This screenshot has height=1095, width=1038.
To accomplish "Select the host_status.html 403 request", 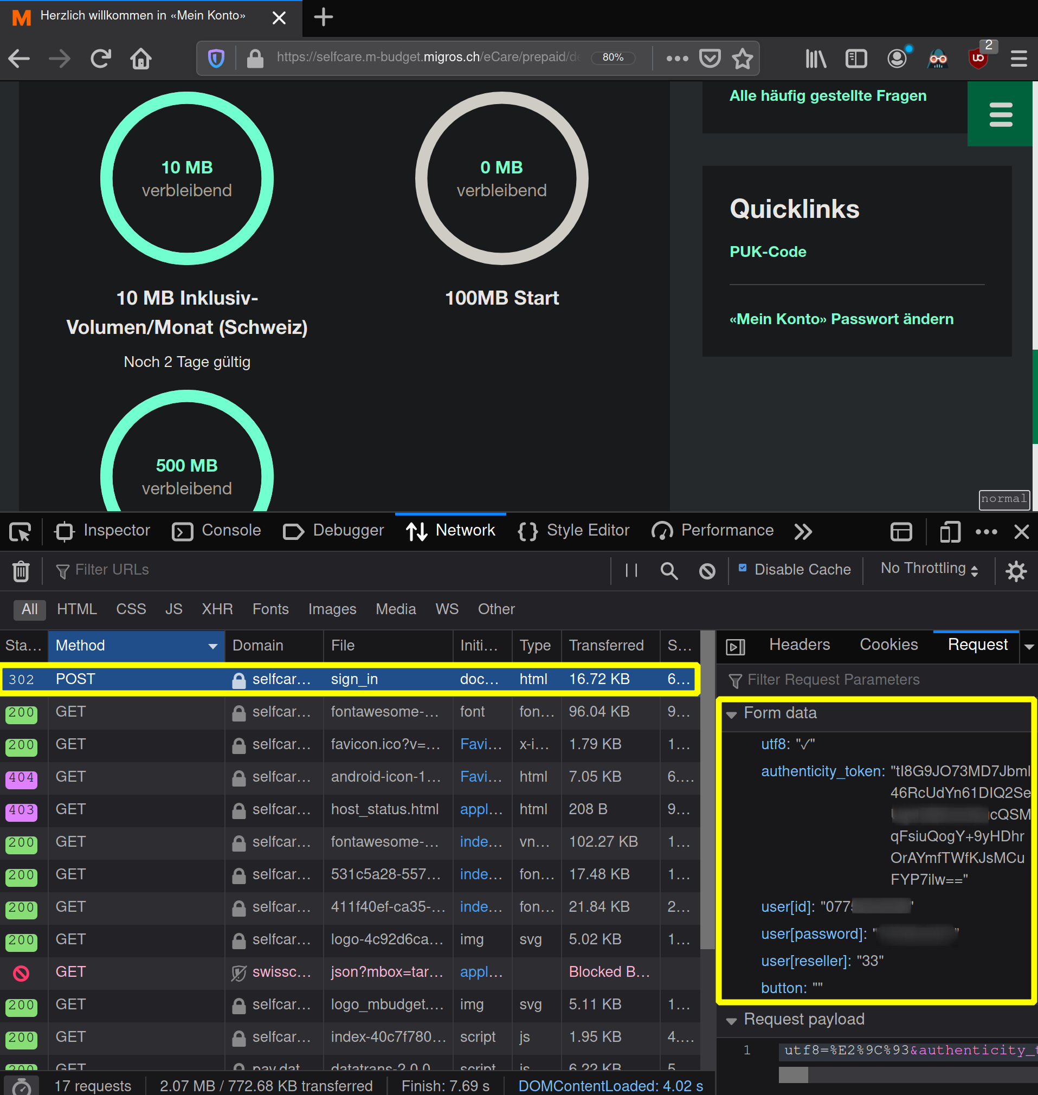I will (x=350, y=810).
